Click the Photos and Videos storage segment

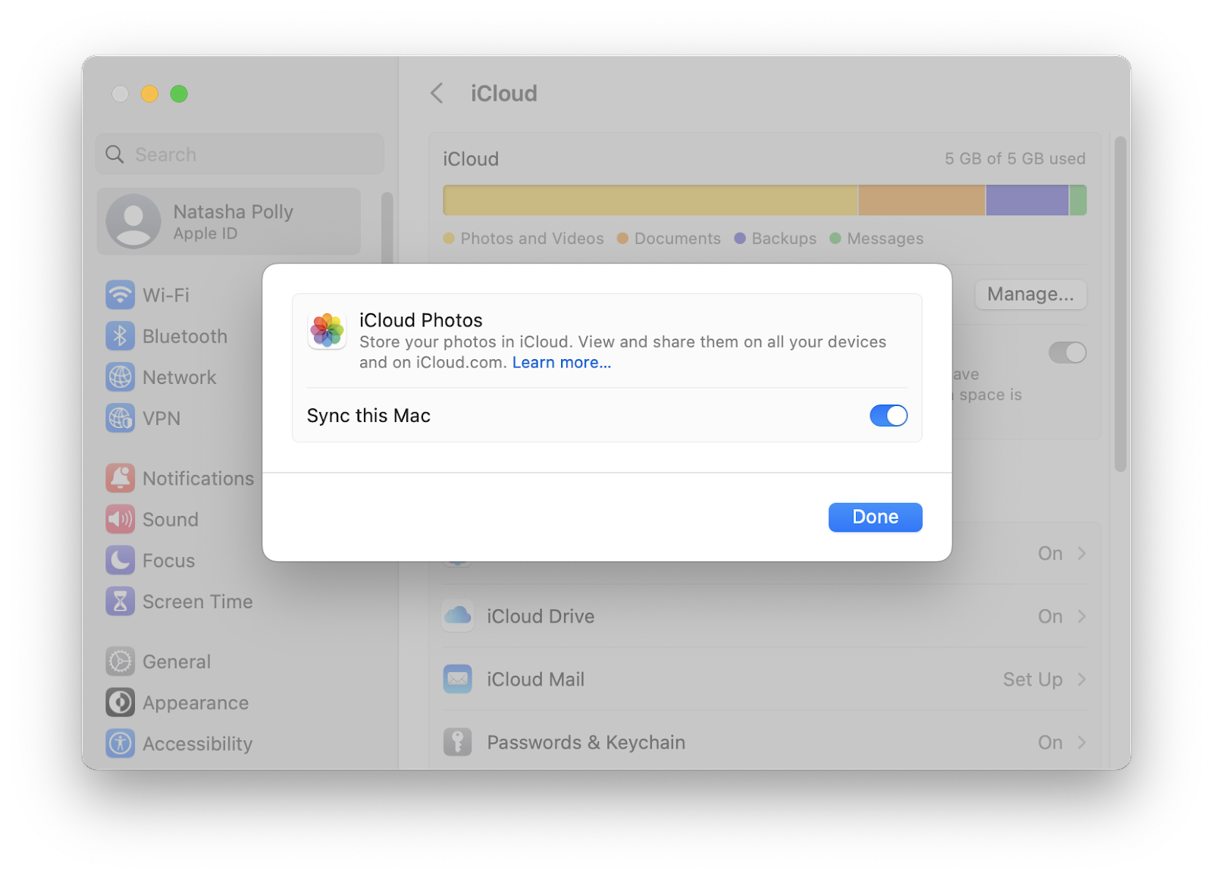click(x=650, y=200)
